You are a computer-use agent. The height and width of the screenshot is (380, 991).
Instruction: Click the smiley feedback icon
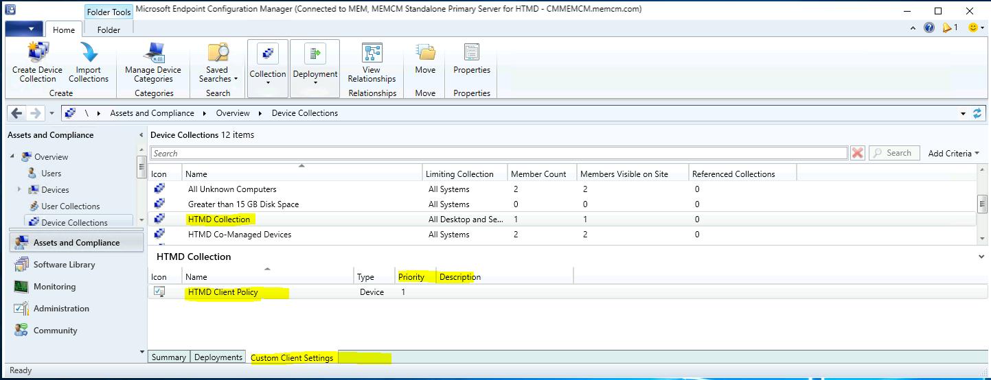(972, 28)
